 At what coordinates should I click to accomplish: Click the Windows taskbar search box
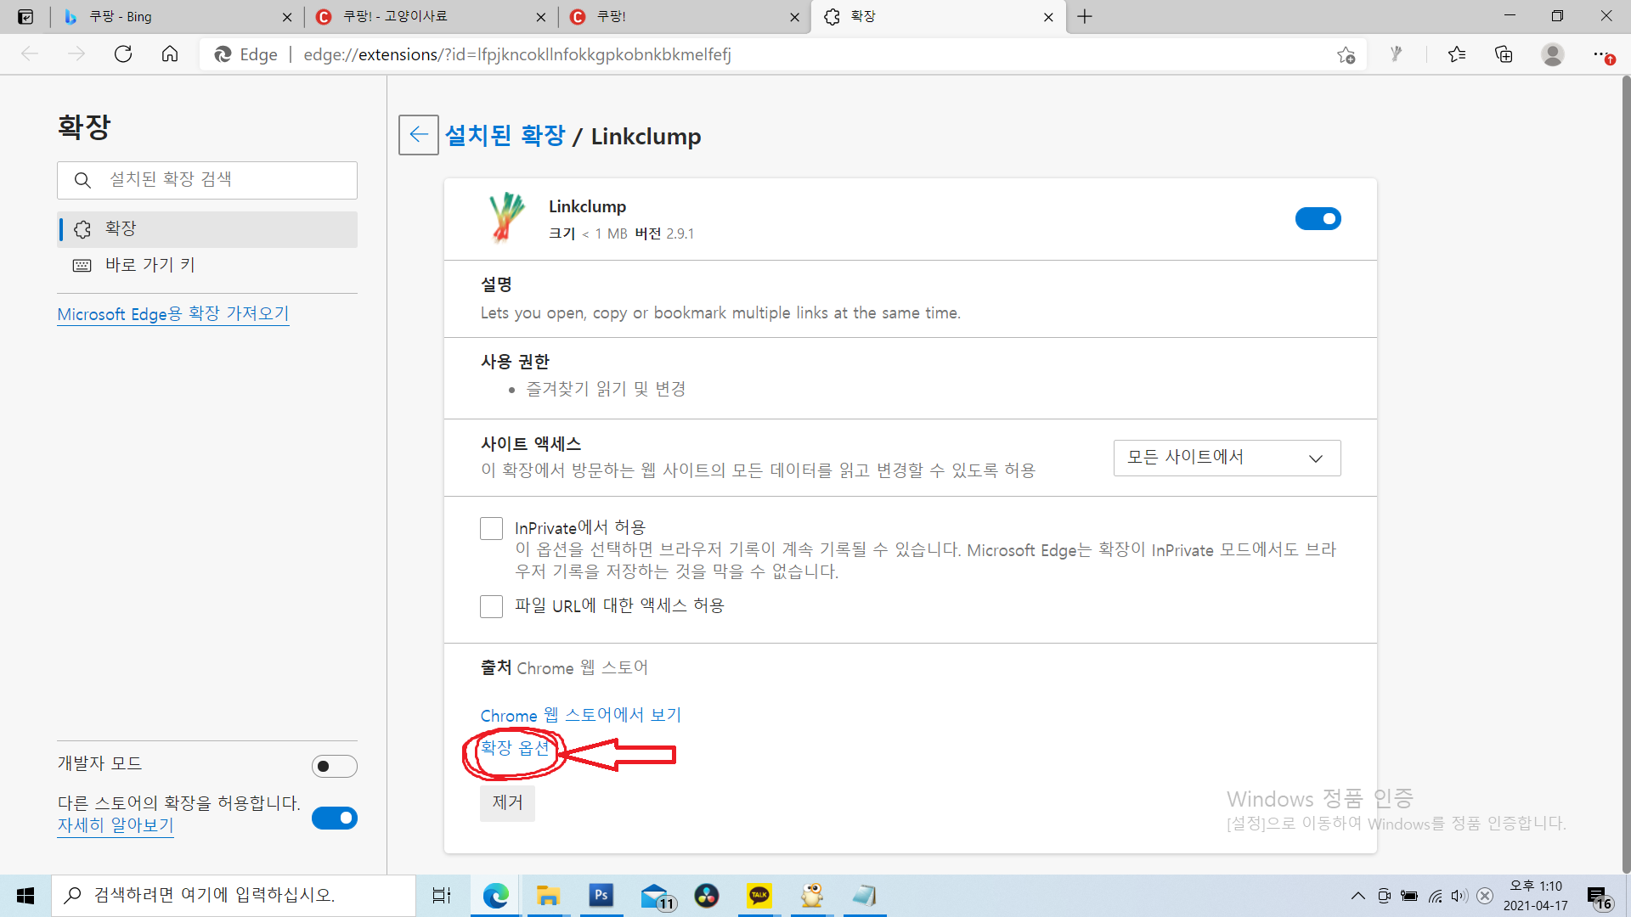[x=234, y=896]
